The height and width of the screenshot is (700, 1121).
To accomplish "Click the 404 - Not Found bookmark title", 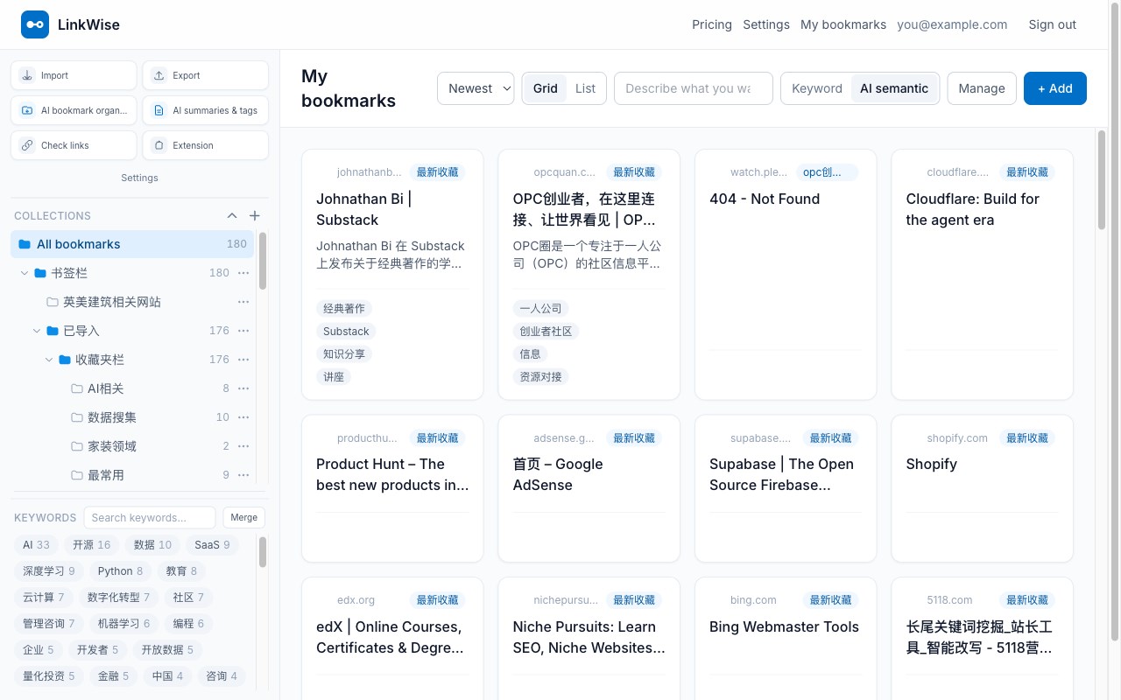I will [x=765, y=199].
